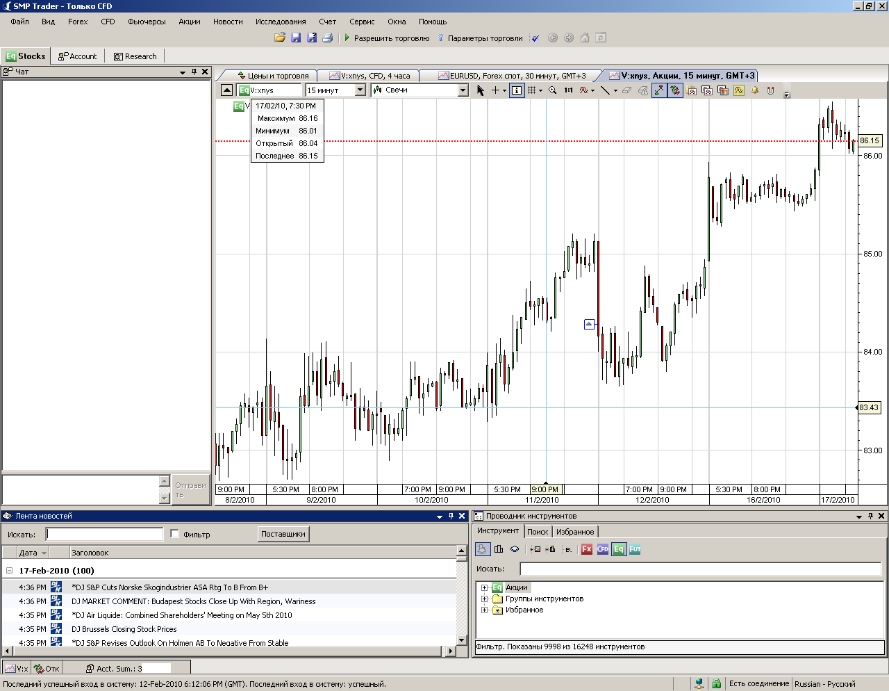Image resolution: width=889 pixels, height=691 pixels.
Task: Toggle the data info window button
Action: 516,90
